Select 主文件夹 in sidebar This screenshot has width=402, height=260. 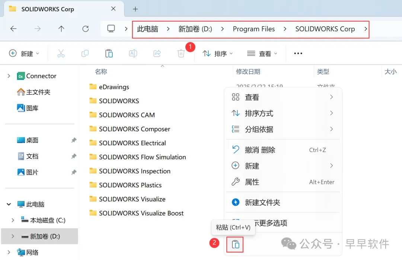(x=33, y=92)
